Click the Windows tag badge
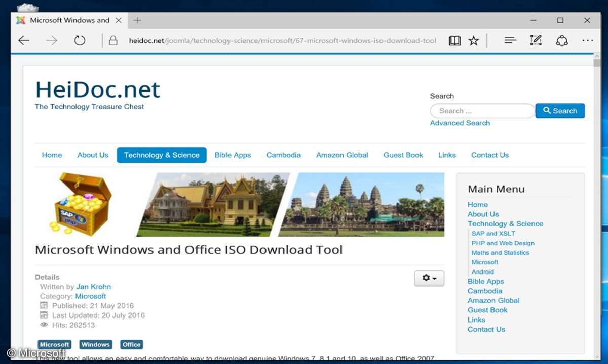This screenshot has width=608, height=364. [x=95, y=344]
